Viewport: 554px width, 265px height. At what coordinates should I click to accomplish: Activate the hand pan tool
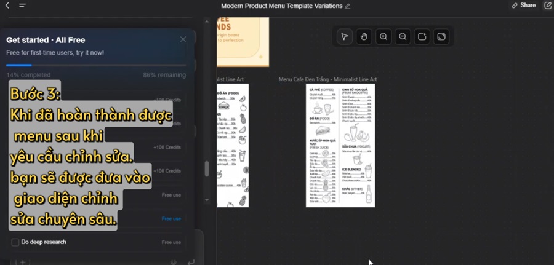coord(364,37)
